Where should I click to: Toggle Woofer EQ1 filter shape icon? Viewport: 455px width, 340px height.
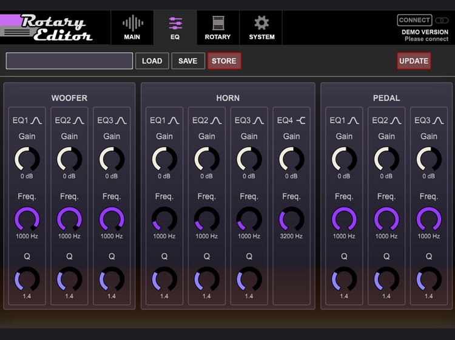click(x=36, y=120)
